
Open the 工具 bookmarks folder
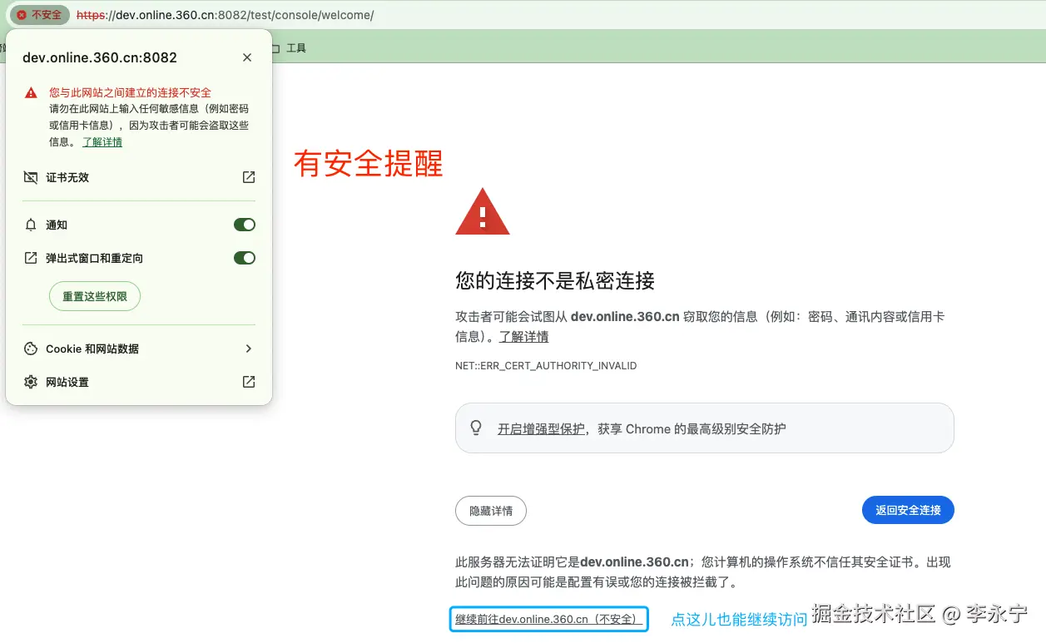pyautogui.click(x=289, y=48)
